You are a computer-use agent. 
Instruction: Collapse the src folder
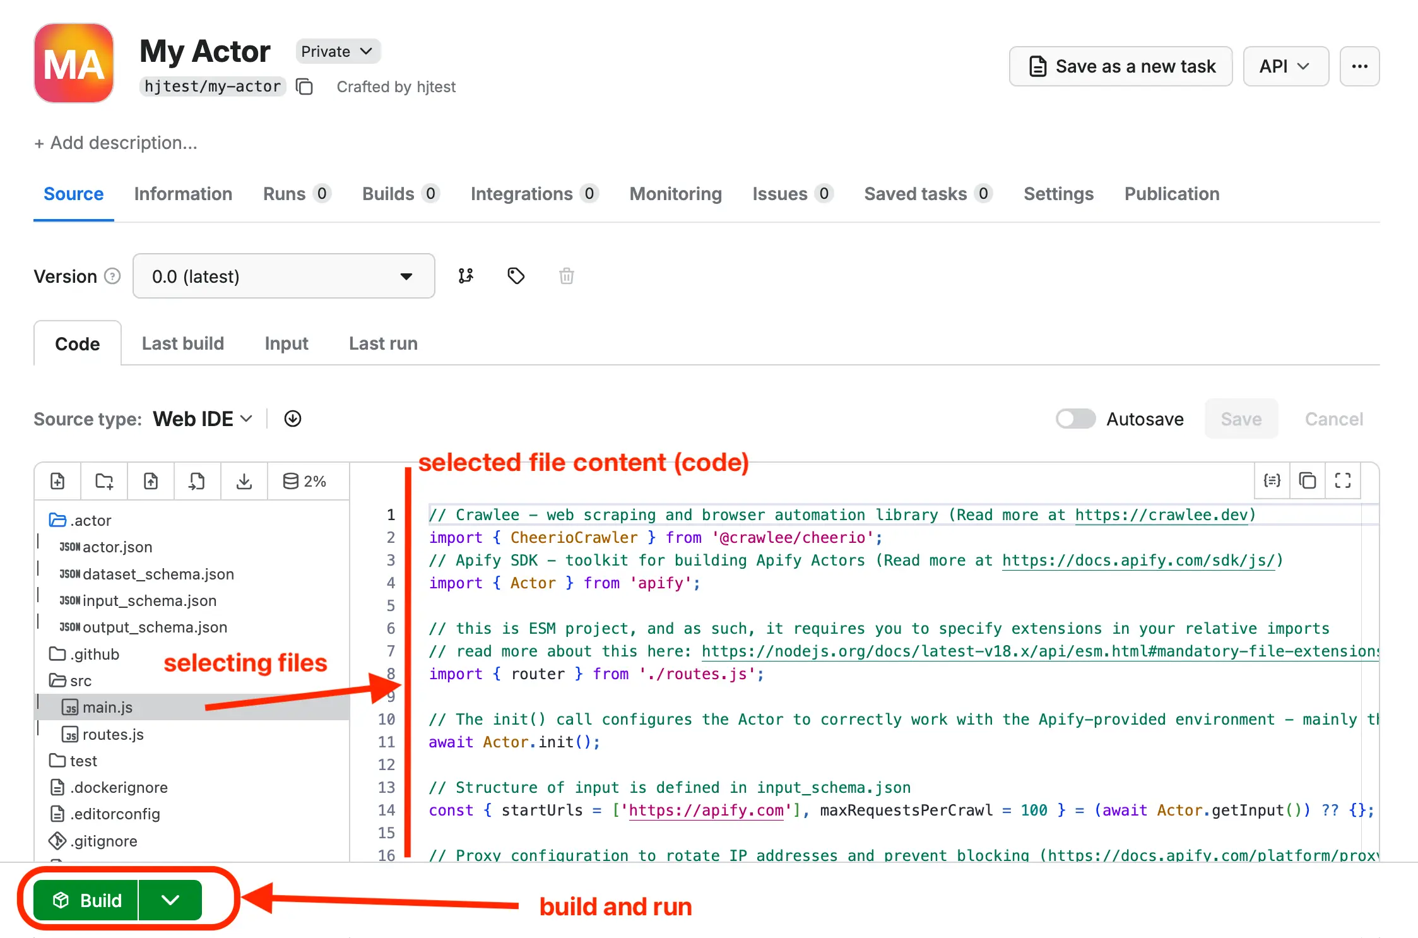(x=70, y=680)
